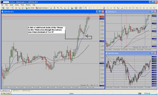Toggle Expert Advisors on or off
158x95 pixels.
[x=42, y=8]
